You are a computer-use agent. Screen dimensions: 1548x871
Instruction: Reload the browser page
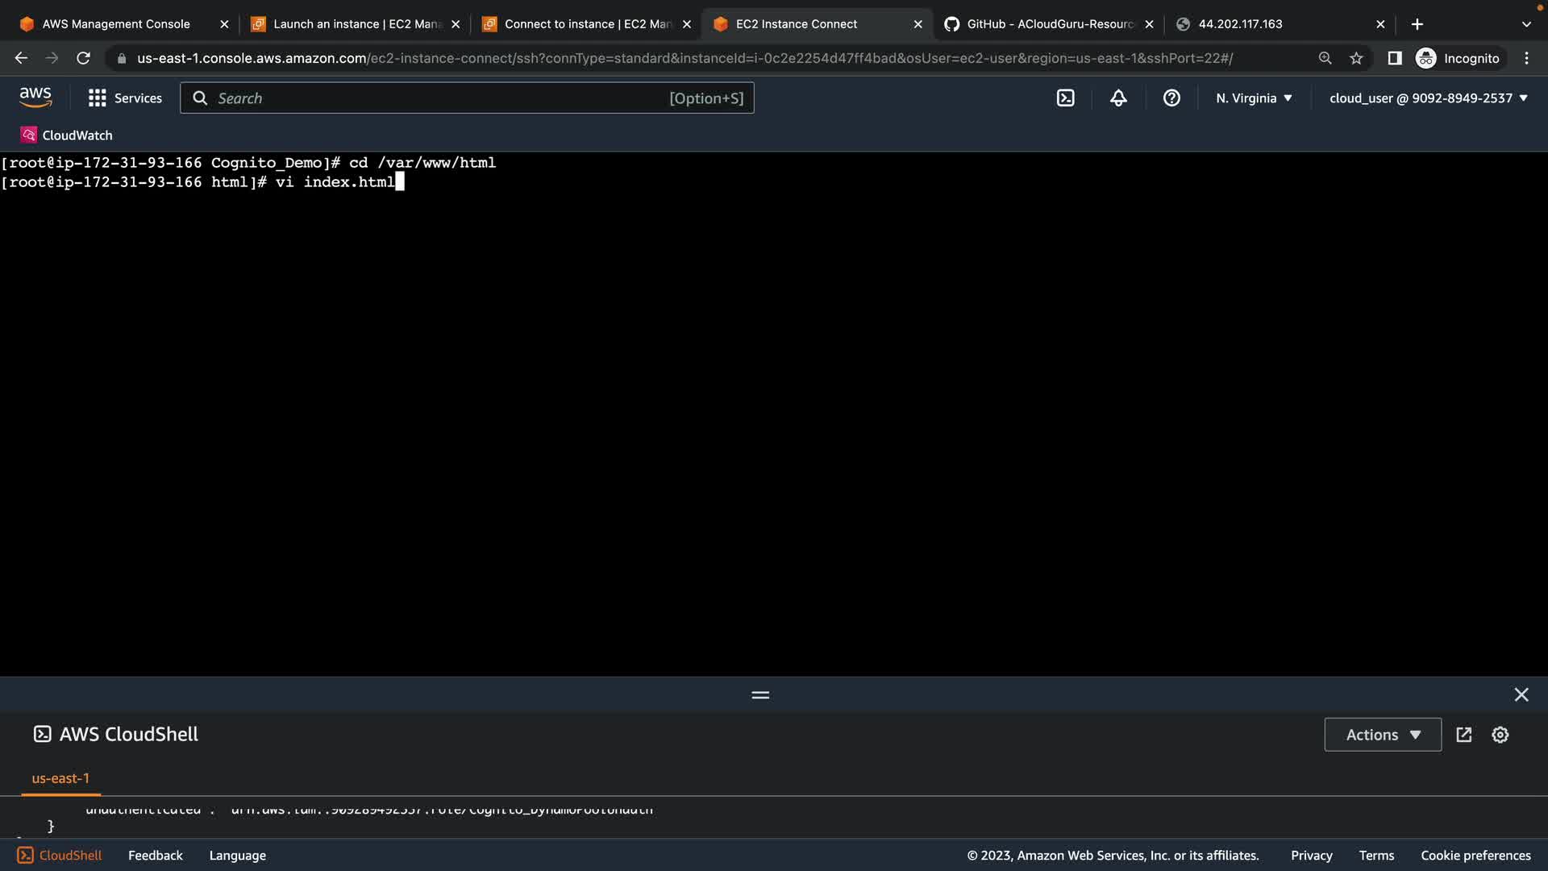pyautogui.click(x=83, y=58)
